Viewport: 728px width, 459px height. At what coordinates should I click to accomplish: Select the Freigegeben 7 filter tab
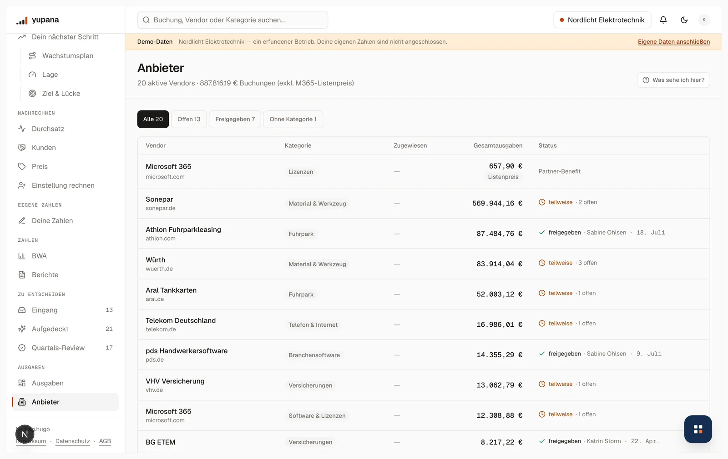pos(235,119)
